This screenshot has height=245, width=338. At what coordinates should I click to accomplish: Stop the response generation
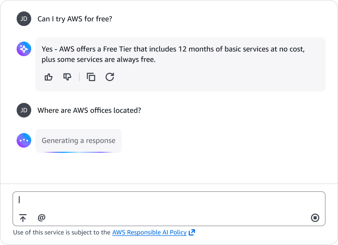[315, 218]
